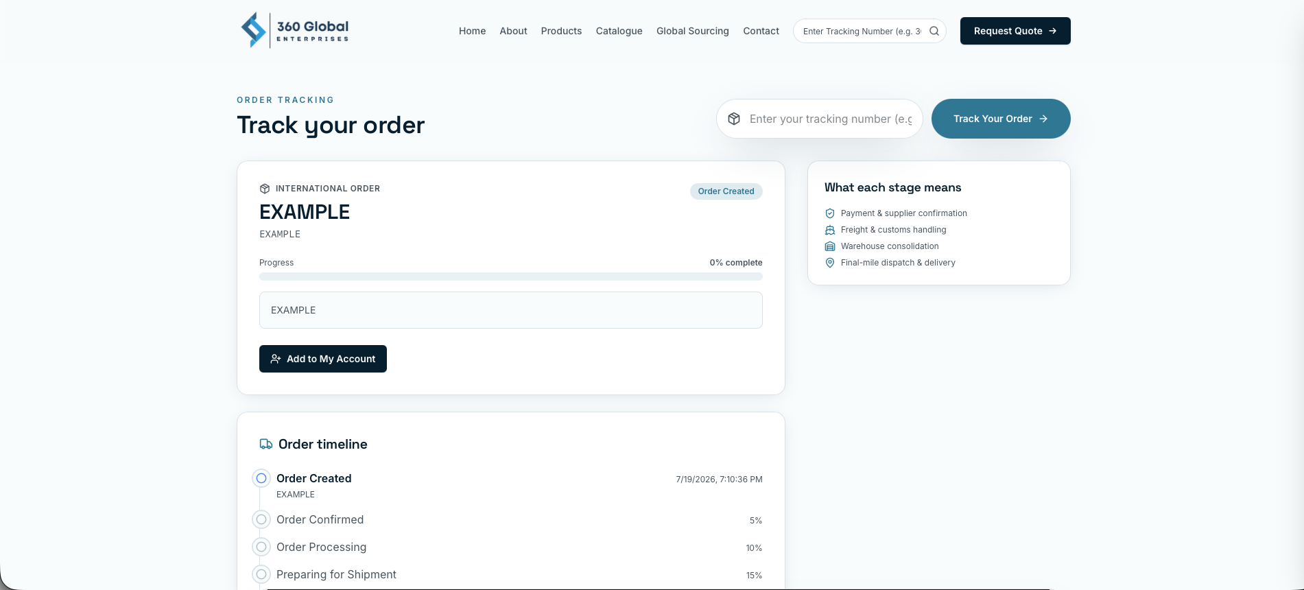Viewport: 1304px width, 590px height.
Task: Click the large 'EXAMPLE' order title
Action: (x=305, y=212)
